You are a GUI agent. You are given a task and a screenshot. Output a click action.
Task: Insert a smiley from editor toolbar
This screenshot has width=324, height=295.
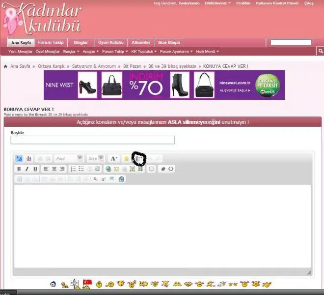click(126, 158)
